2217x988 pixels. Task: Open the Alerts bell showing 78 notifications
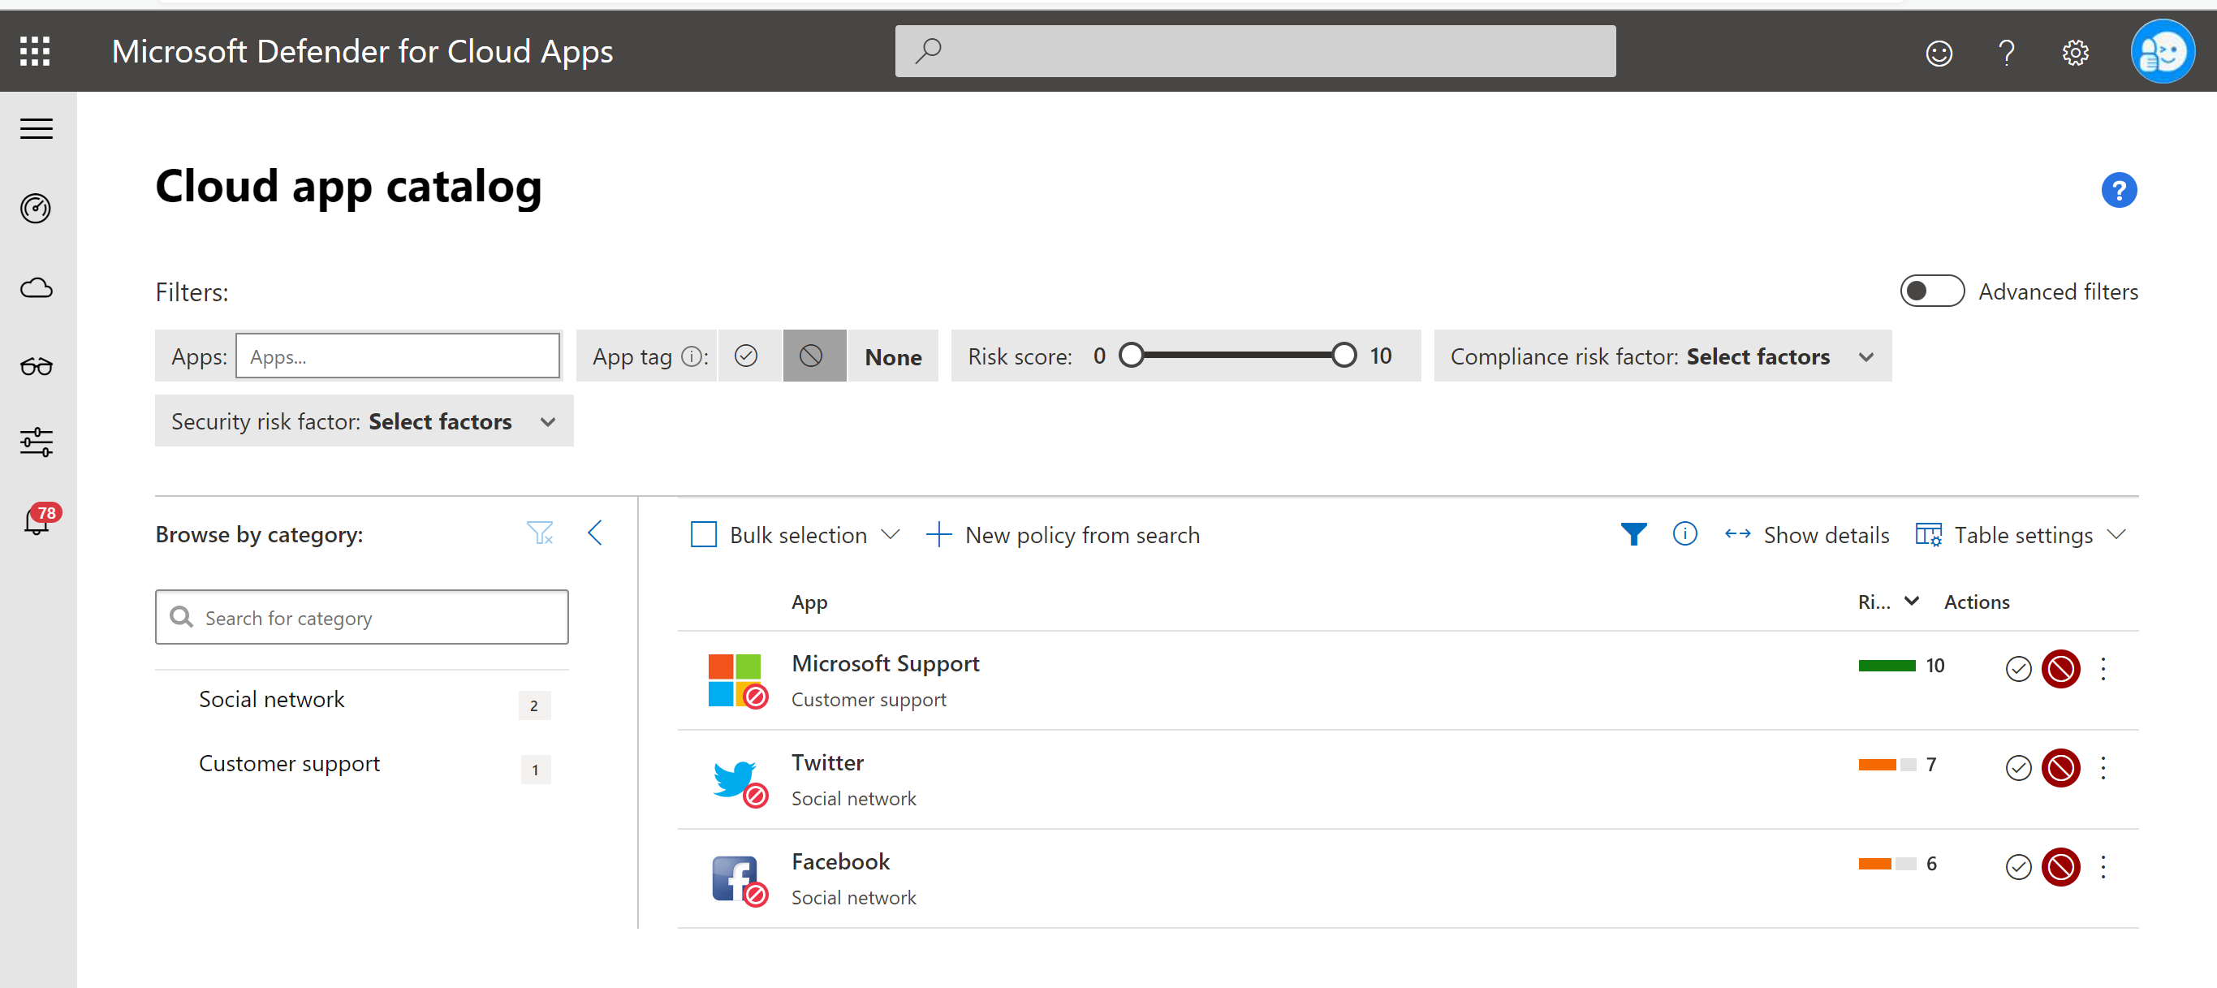(35, 520)
